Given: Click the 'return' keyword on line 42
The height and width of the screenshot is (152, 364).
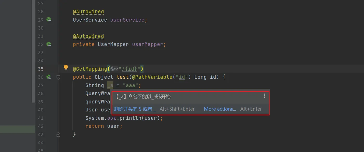Looking at the screenshot, I should tap(95, 126).
